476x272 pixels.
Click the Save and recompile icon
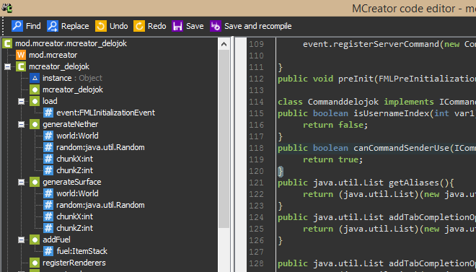[x=216, y=26]
